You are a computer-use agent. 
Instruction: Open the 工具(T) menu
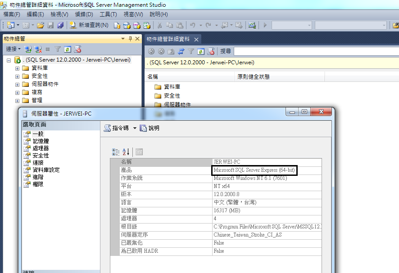(x=108, y=14)
